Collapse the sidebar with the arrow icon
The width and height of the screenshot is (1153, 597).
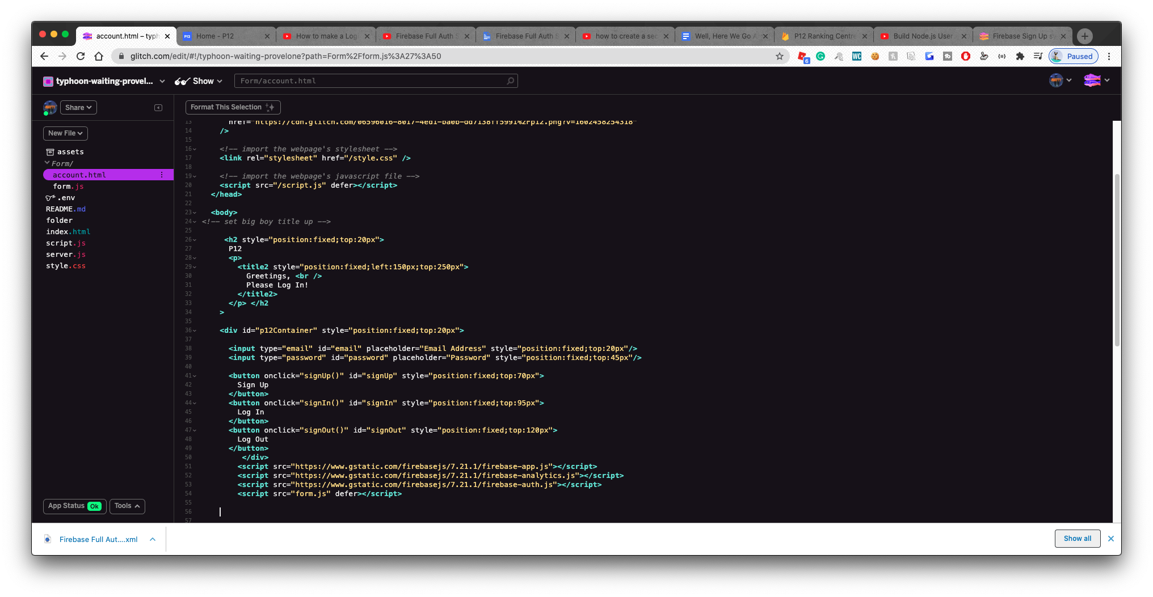158,108
